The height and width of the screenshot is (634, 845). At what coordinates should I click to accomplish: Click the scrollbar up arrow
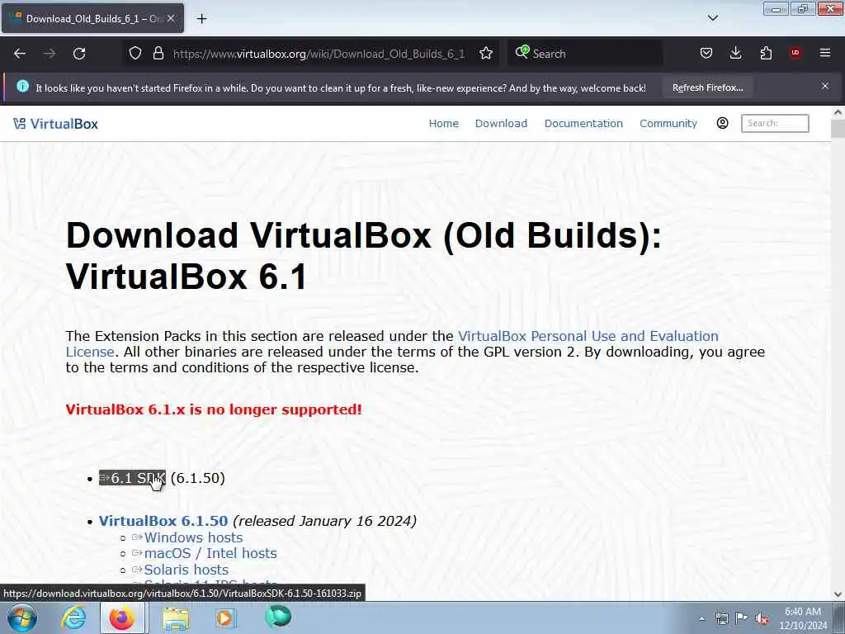coord(838,112)
